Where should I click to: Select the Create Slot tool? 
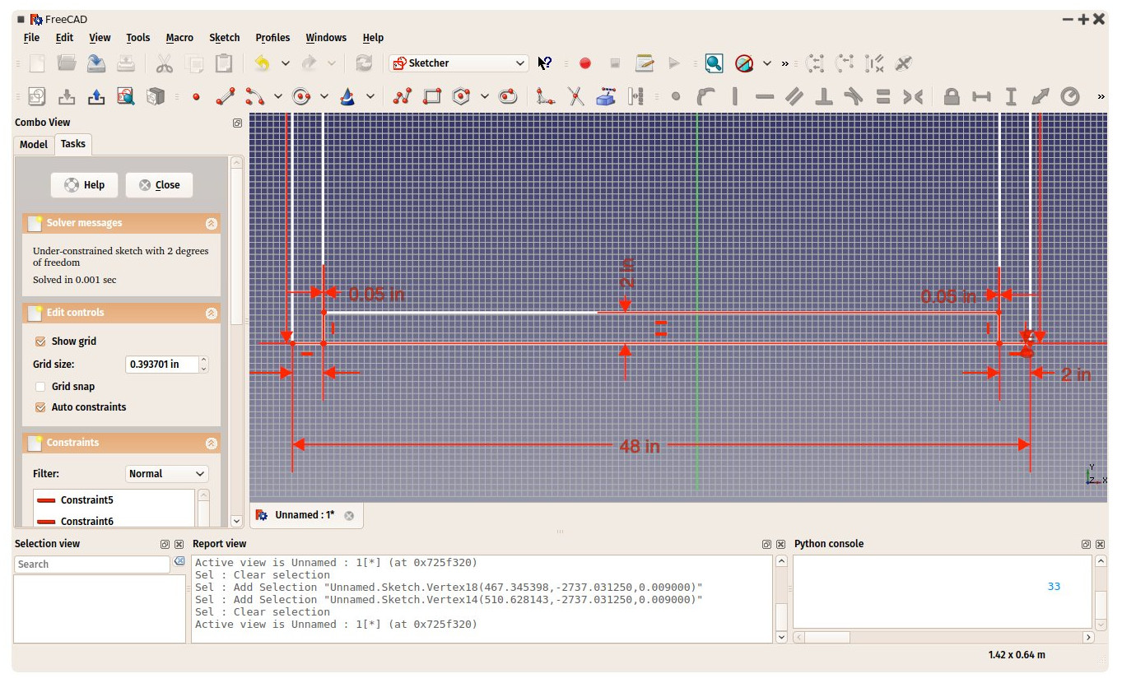[508, 97]
